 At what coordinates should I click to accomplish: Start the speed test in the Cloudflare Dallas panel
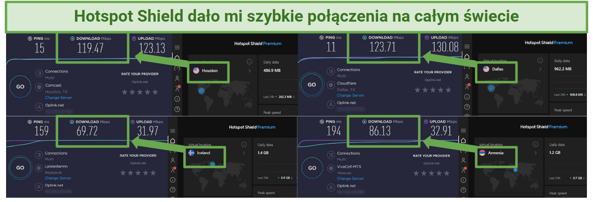pyautogui.click(x=312, y=85)
